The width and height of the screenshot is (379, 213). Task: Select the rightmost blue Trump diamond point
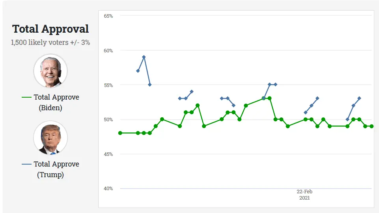pyautogui.click(x=359, y=98)
